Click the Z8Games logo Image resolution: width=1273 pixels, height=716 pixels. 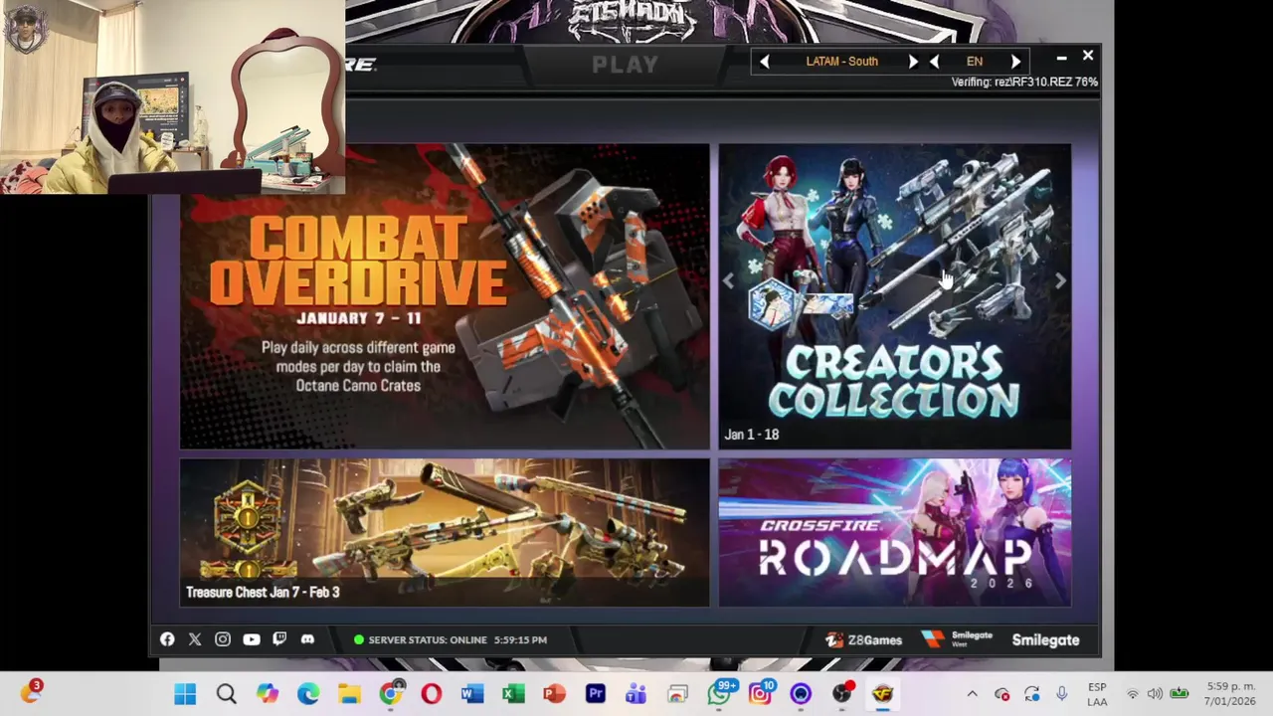click(x=863, y=639)
